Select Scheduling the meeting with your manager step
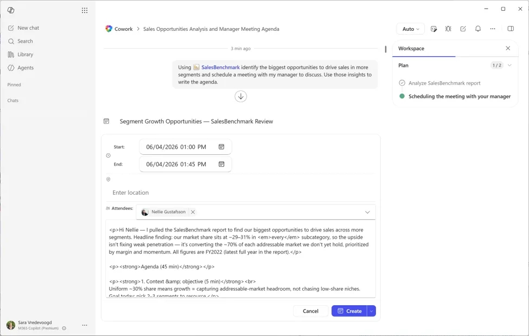 460,96
